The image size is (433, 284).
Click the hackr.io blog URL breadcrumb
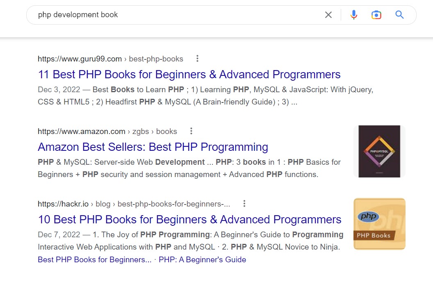[x=134, y=204]
